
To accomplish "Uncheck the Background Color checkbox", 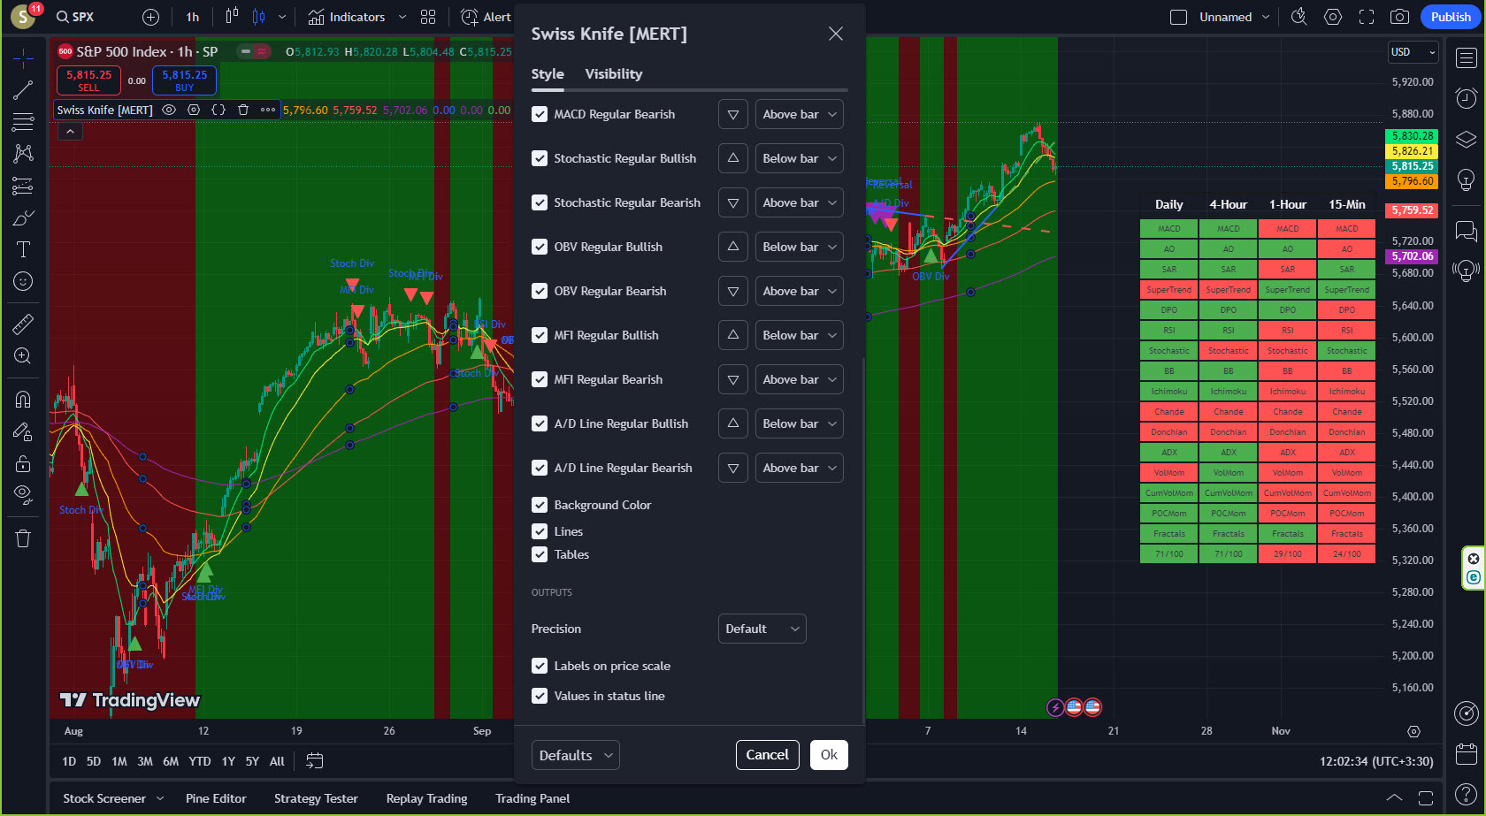I will coord(540,505).
